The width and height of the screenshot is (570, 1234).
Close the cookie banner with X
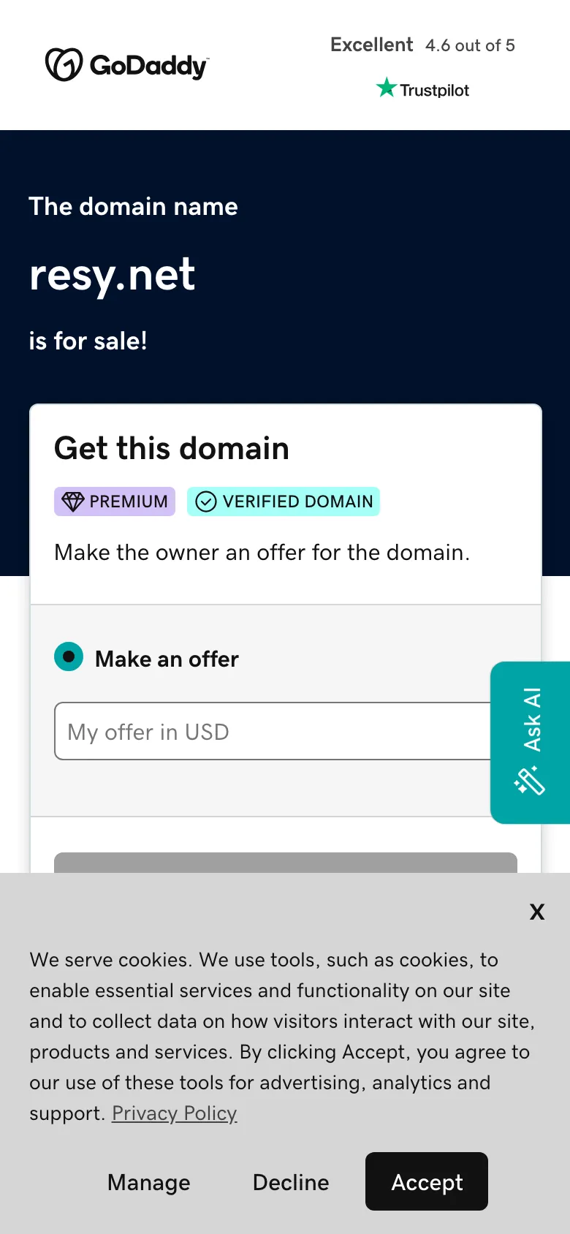[537, 912]
